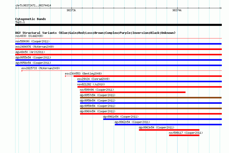The width and height of the screenshot is (229, 153).
Task: Select the nsv599117 (Cooper2011) red bar
Action: pyautogui.click(x=184, y=135)
